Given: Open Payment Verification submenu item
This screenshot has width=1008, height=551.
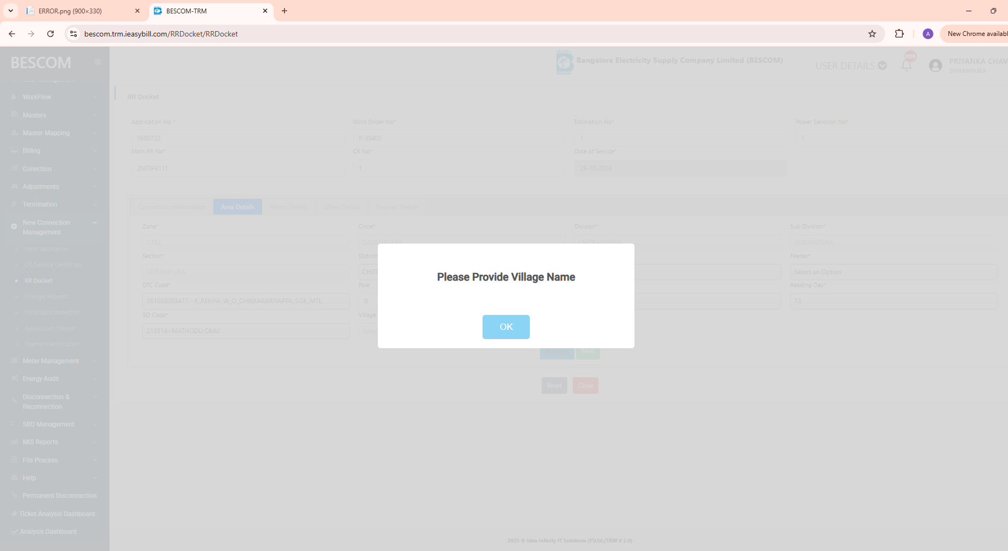Looking at the screenshot, I should (52, 344).
